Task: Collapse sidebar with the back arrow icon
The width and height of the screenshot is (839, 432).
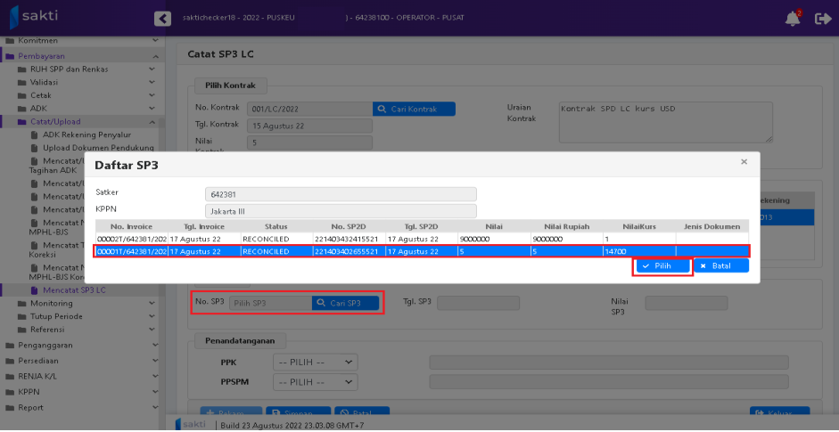Action: coord(161,19)
